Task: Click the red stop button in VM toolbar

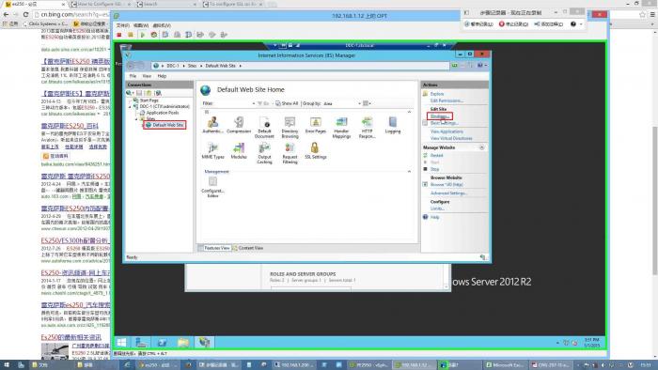Action: click(x=119, y=35)
